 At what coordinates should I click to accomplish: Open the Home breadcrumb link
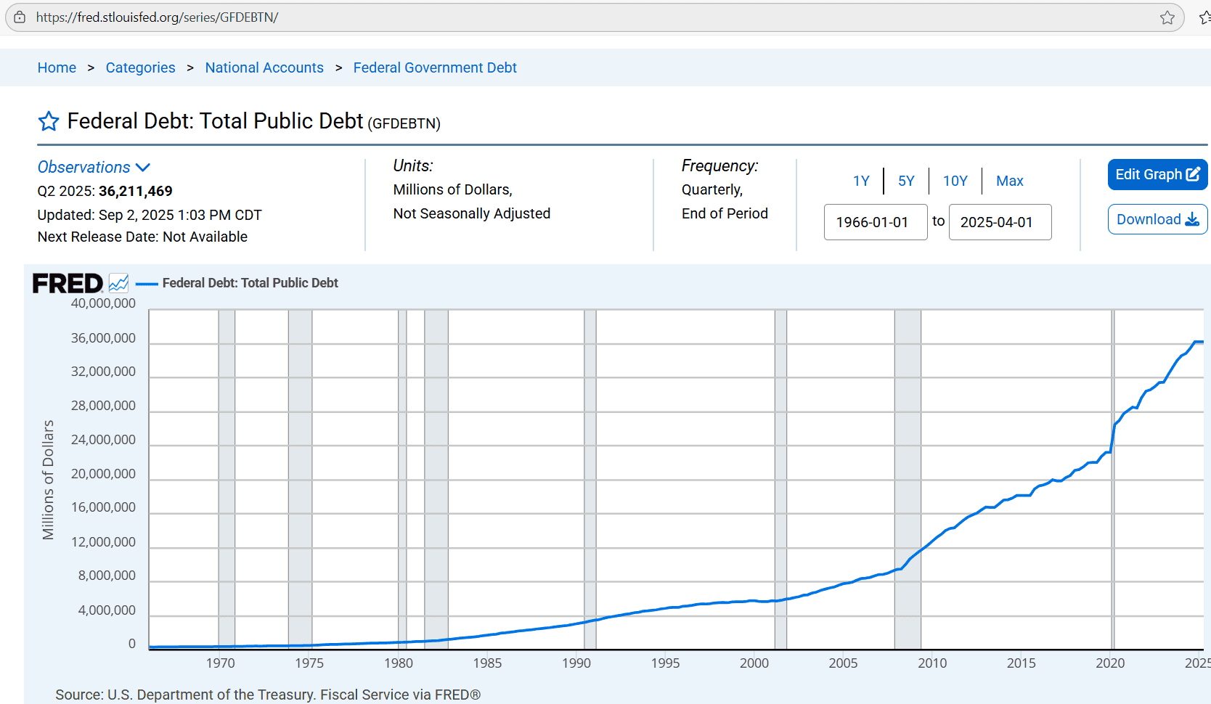[x=57, y=67]
